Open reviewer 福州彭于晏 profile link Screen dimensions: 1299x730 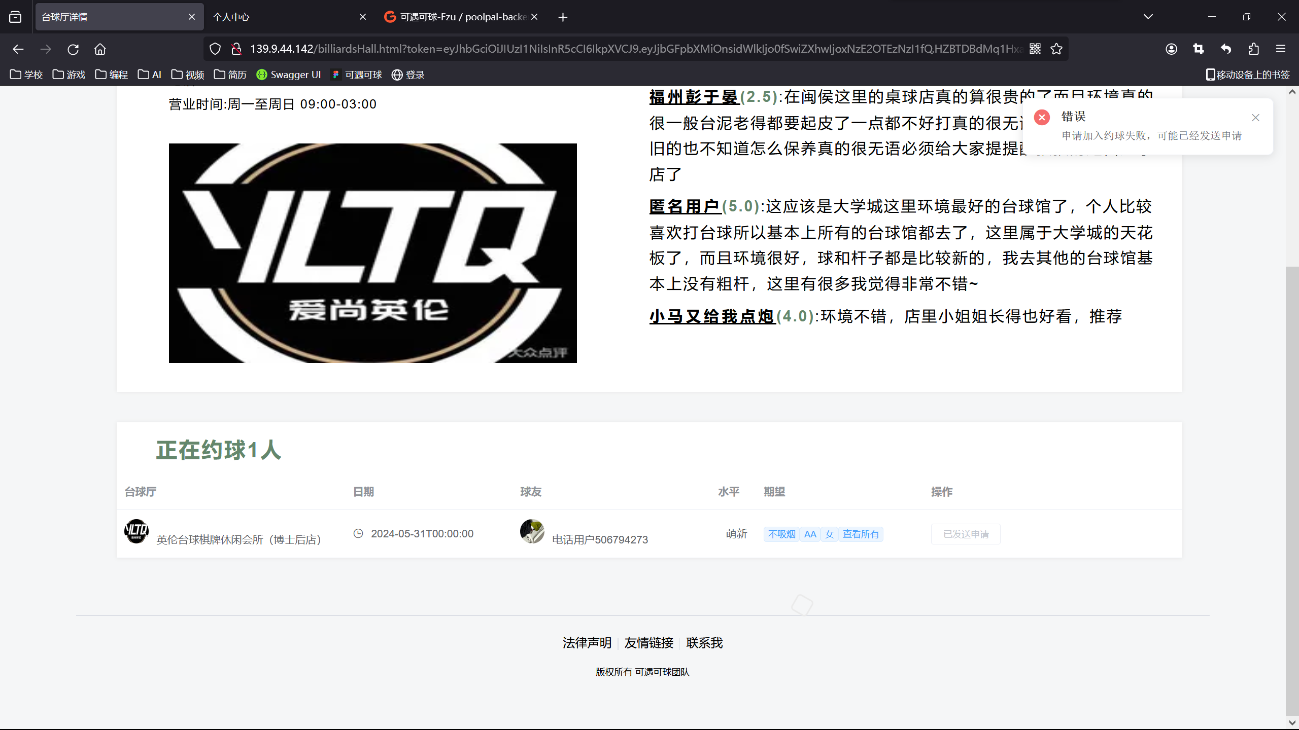tap(693, 96)
